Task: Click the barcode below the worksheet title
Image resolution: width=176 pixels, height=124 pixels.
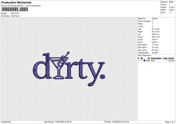Action: (x=15, y=9)
